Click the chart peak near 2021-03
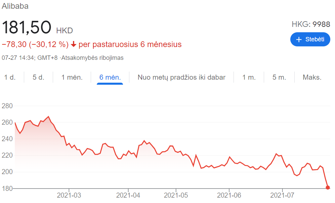The height and width of the screenshot is (203, 335). click(48, 117)
